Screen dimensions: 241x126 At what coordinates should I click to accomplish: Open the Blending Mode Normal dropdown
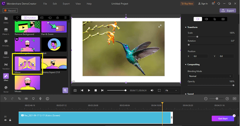point(210,76)
